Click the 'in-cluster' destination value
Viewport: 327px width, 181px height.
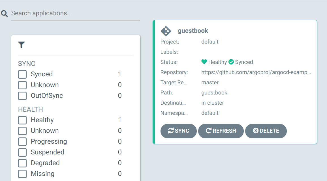click(213, 103)
